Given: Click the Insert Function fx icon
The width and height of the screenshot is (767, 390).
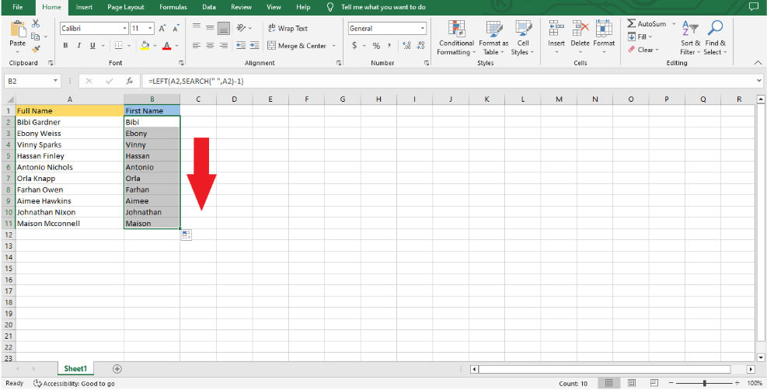Looking at the screenshot, I should tap(126, 81).
